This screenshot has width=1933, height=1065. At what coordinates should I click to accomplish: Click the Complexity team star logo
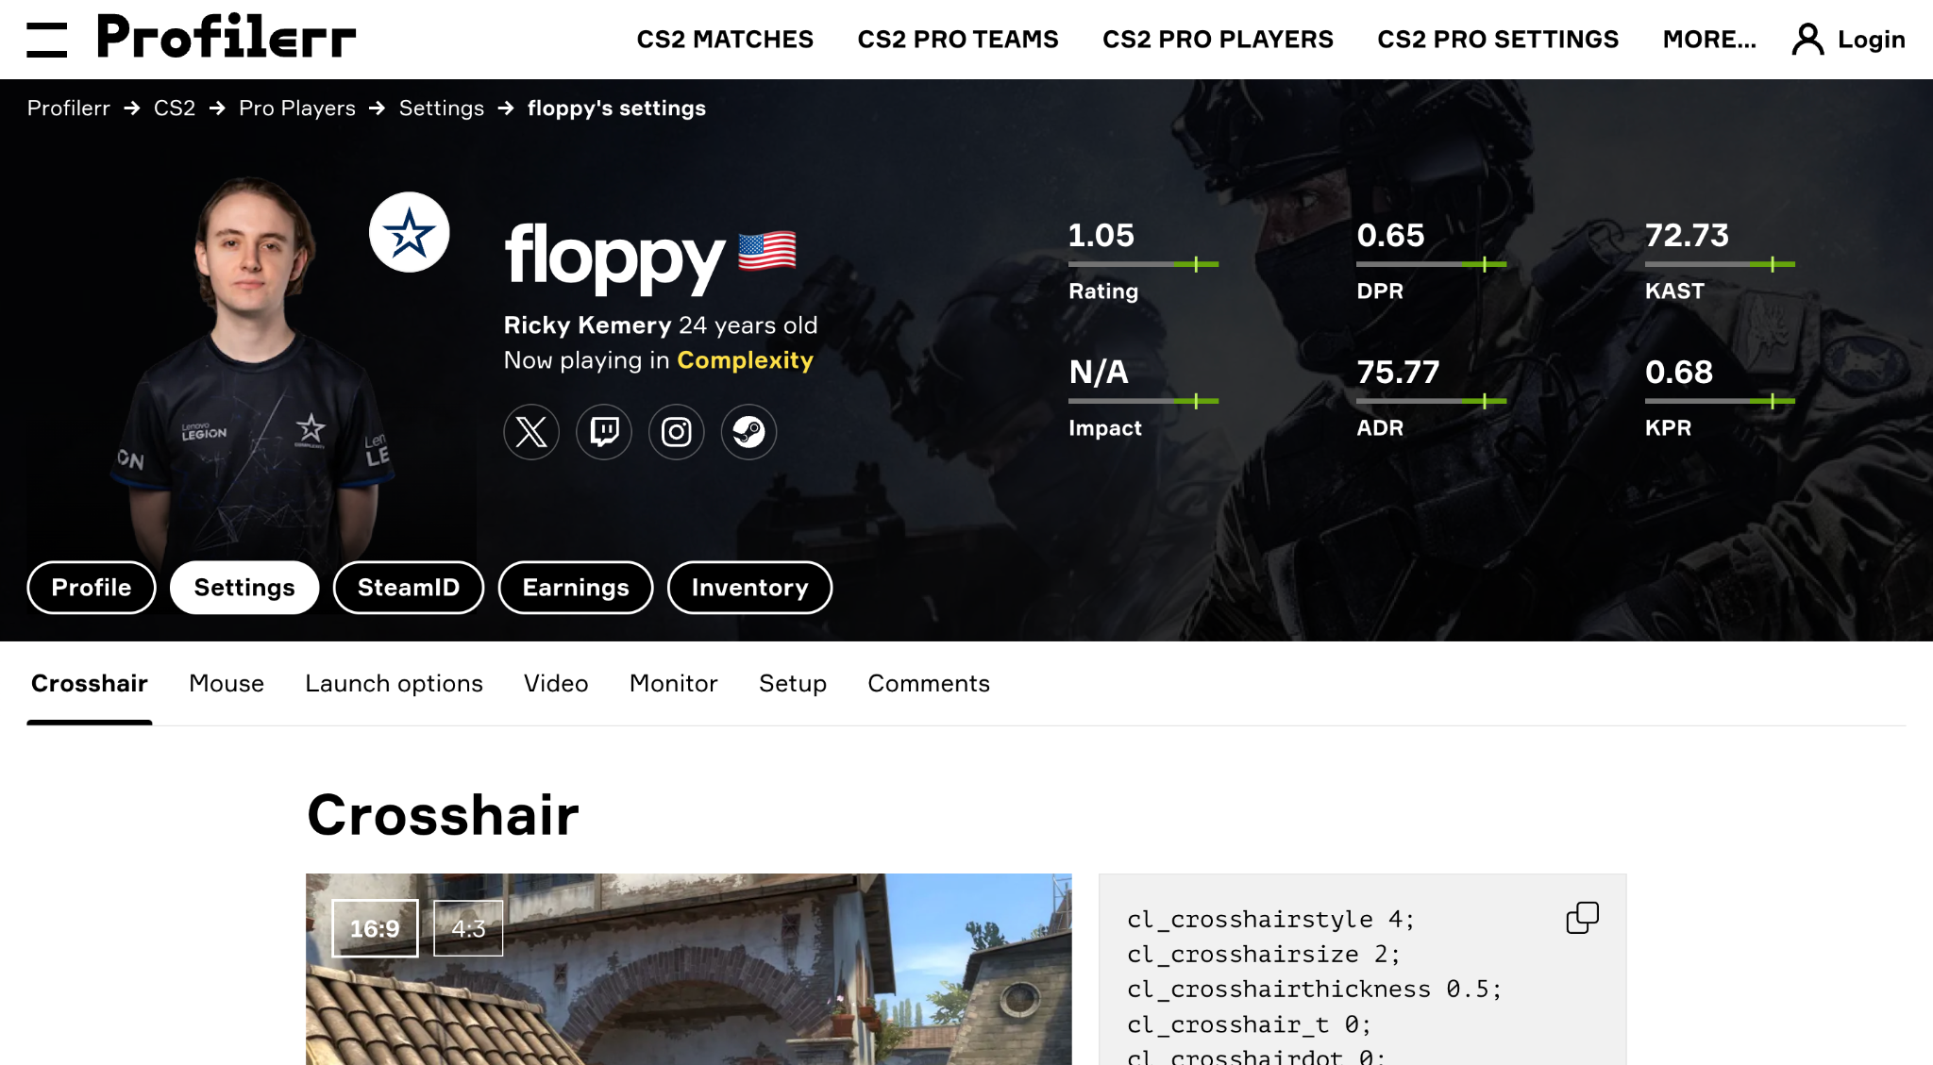409,232
